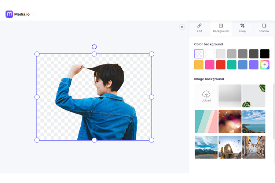Pick the black color background
Image resolution: width=275 pixels, height=183 pixels.
[265, 54]
